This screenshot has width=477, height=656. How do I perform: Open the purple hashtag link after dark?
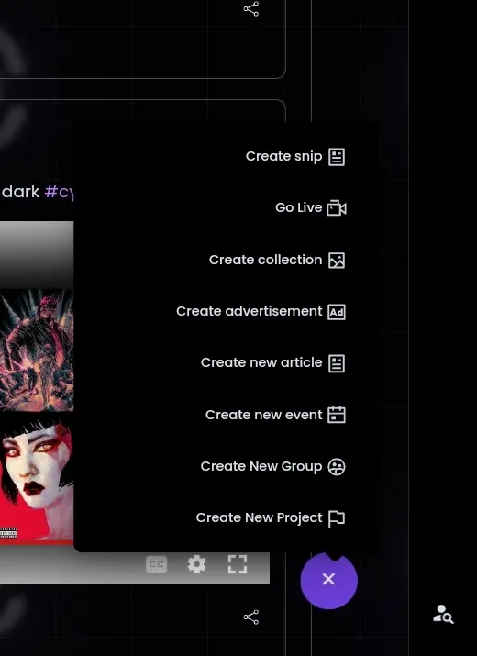(59, 192)
